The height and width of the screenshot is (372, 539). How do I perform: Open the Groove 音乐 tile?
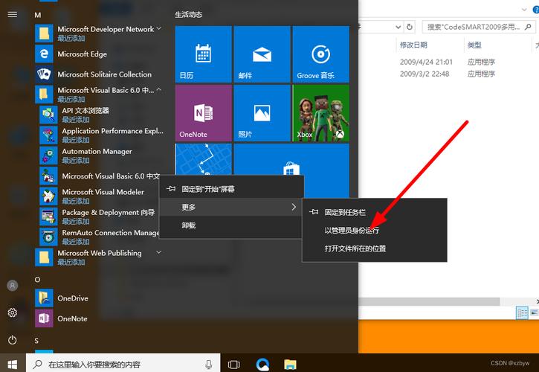[320, 54]
